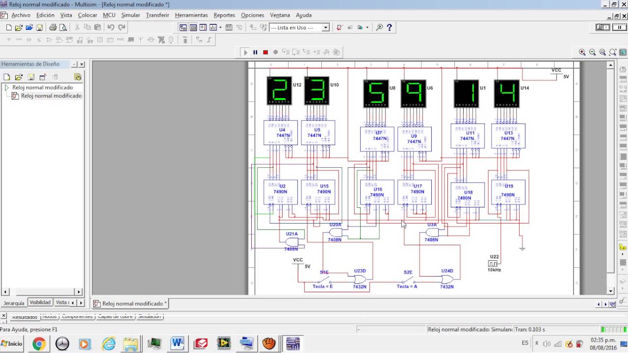
Task: Click New in Design Toolbox toolbar
Action: coord(7,77)
